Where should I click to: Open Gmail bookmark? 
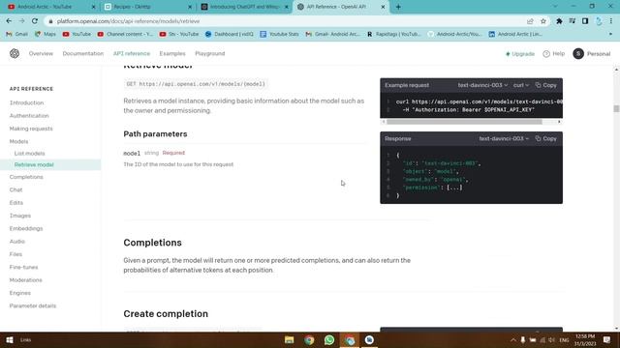pos(16,35)
